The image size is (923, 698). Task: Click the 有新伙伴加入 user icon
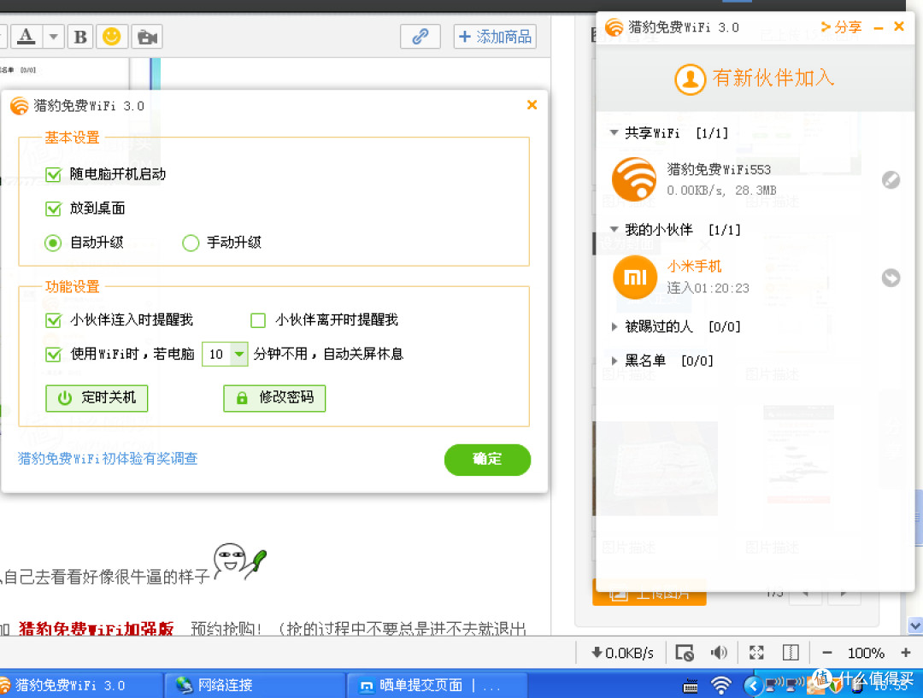click(690, 79)
